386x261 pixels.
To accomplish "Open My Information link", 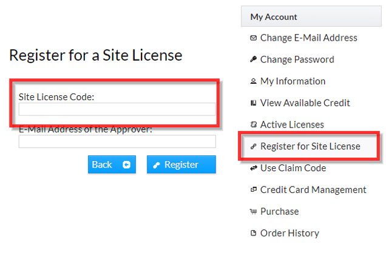I will [293, 81].
